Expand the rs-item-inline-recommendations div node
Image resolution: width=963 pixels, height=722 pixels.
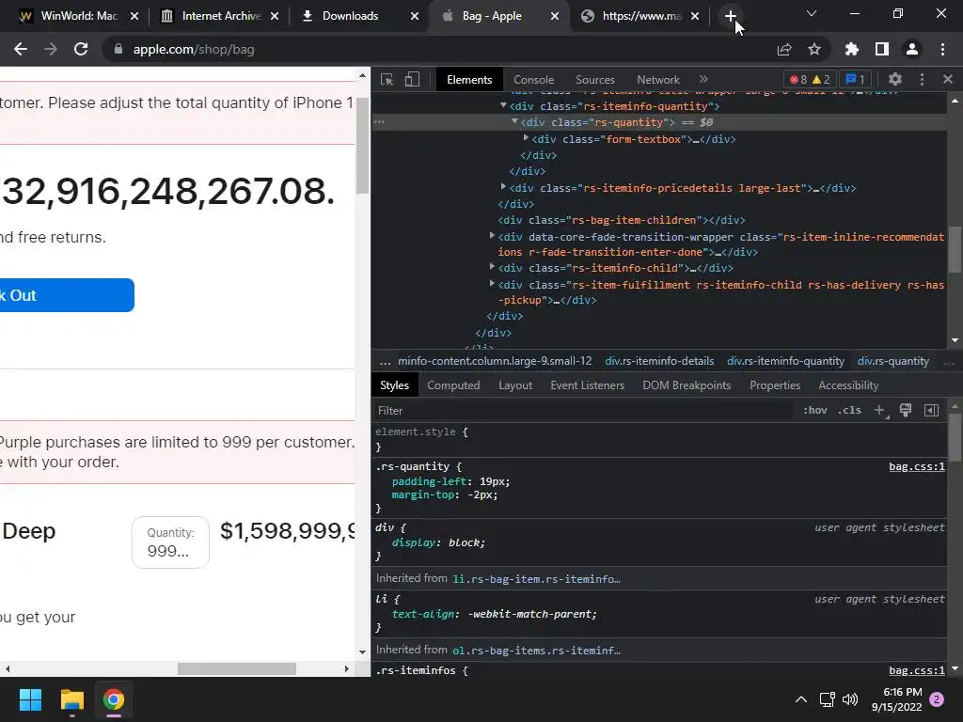(x=492, y=236)
